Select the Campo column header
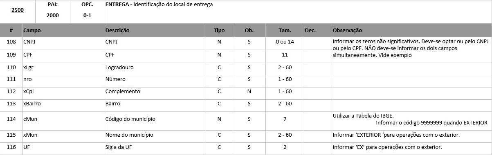Image resolution: width=492 pixels, height=155 pixels. [32, 31]
